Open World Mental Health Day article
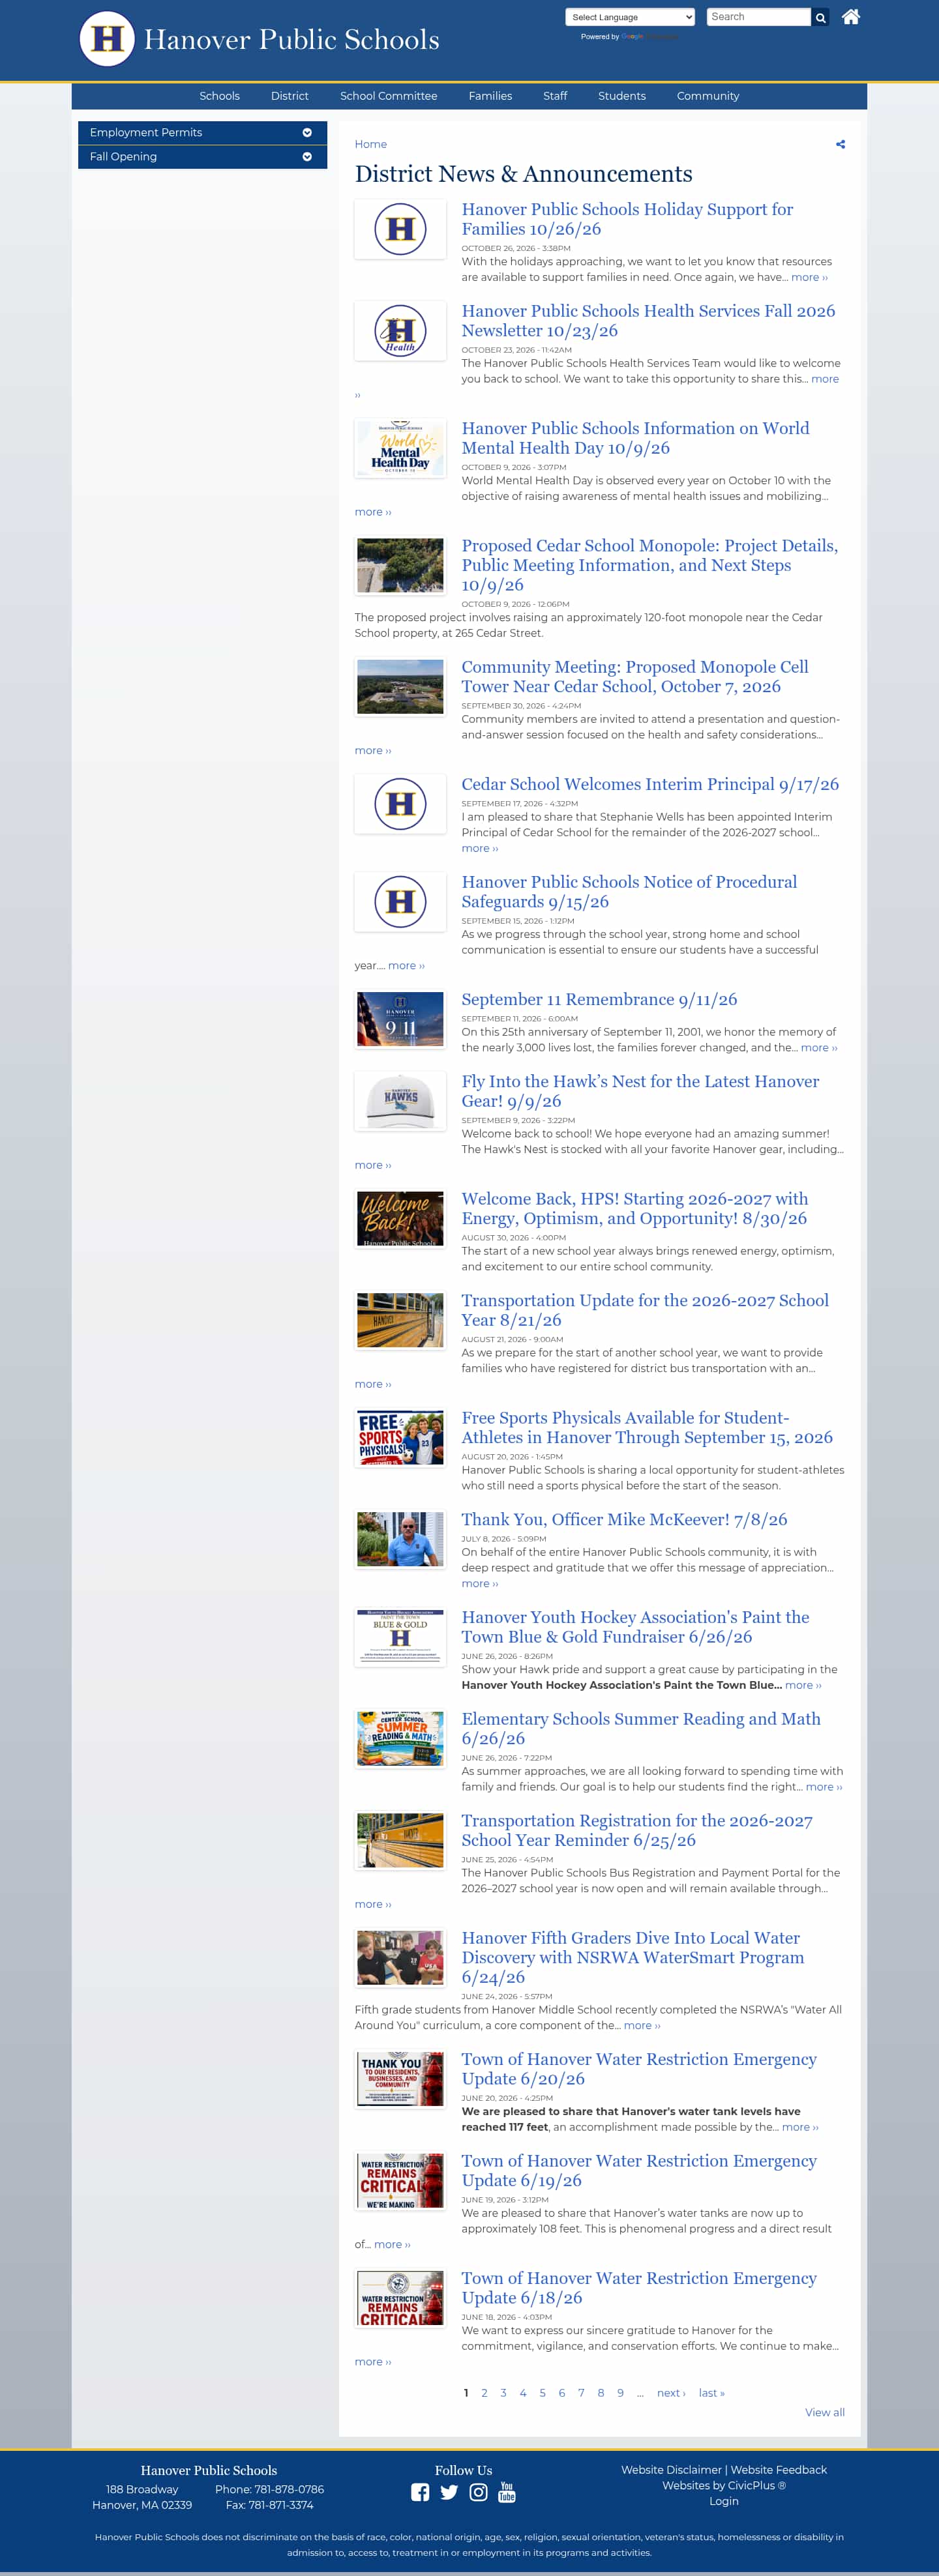The image size is (939, 2576). pyautogui.click(x=635, y=438)
